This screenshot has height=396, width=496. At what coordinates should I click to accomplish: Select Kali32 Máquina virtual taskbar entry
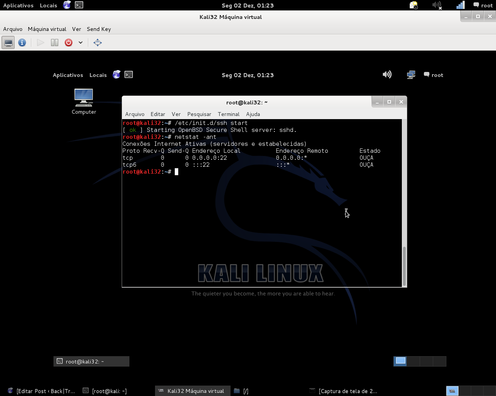click(193, 391)
